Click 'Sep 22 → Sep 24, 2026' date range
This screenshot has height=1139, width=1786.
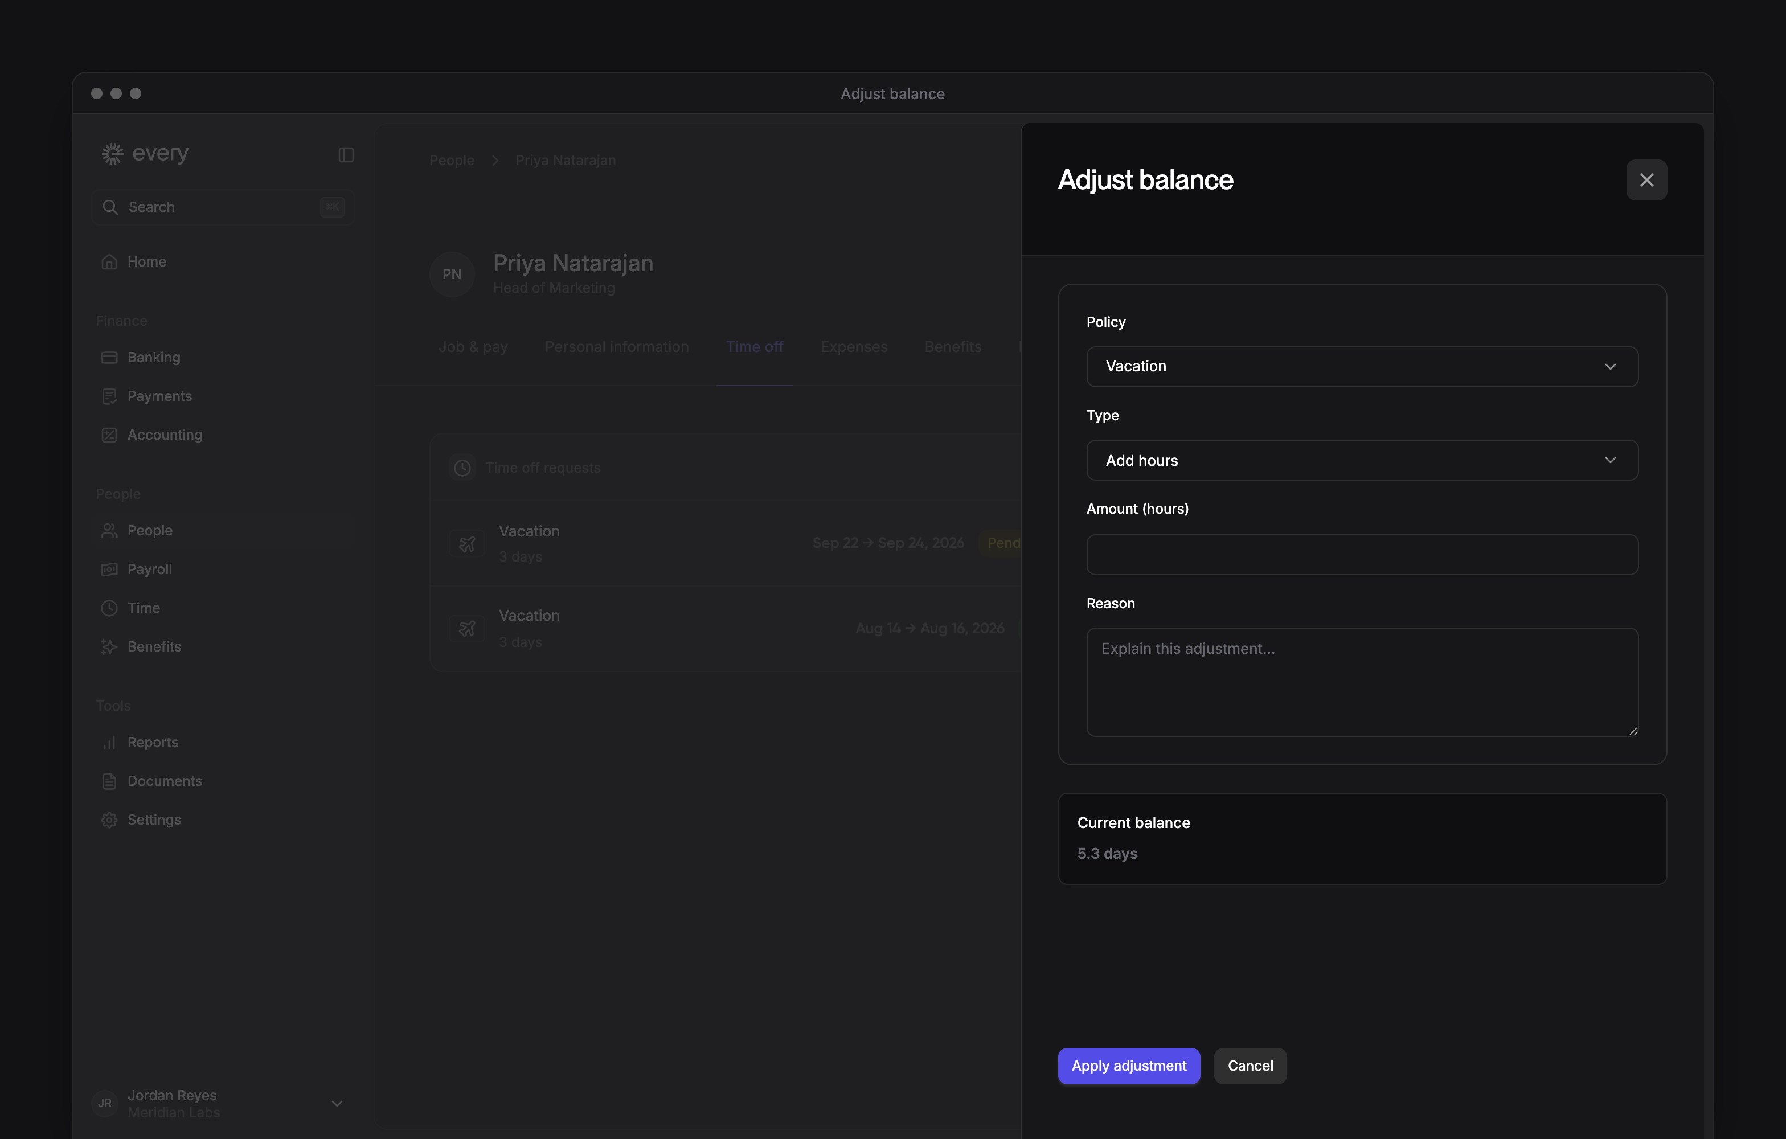(x=888, y=543)
